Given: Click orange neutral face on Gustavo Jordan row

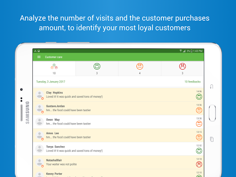Looking at the screenshot, I should [199, 110].
